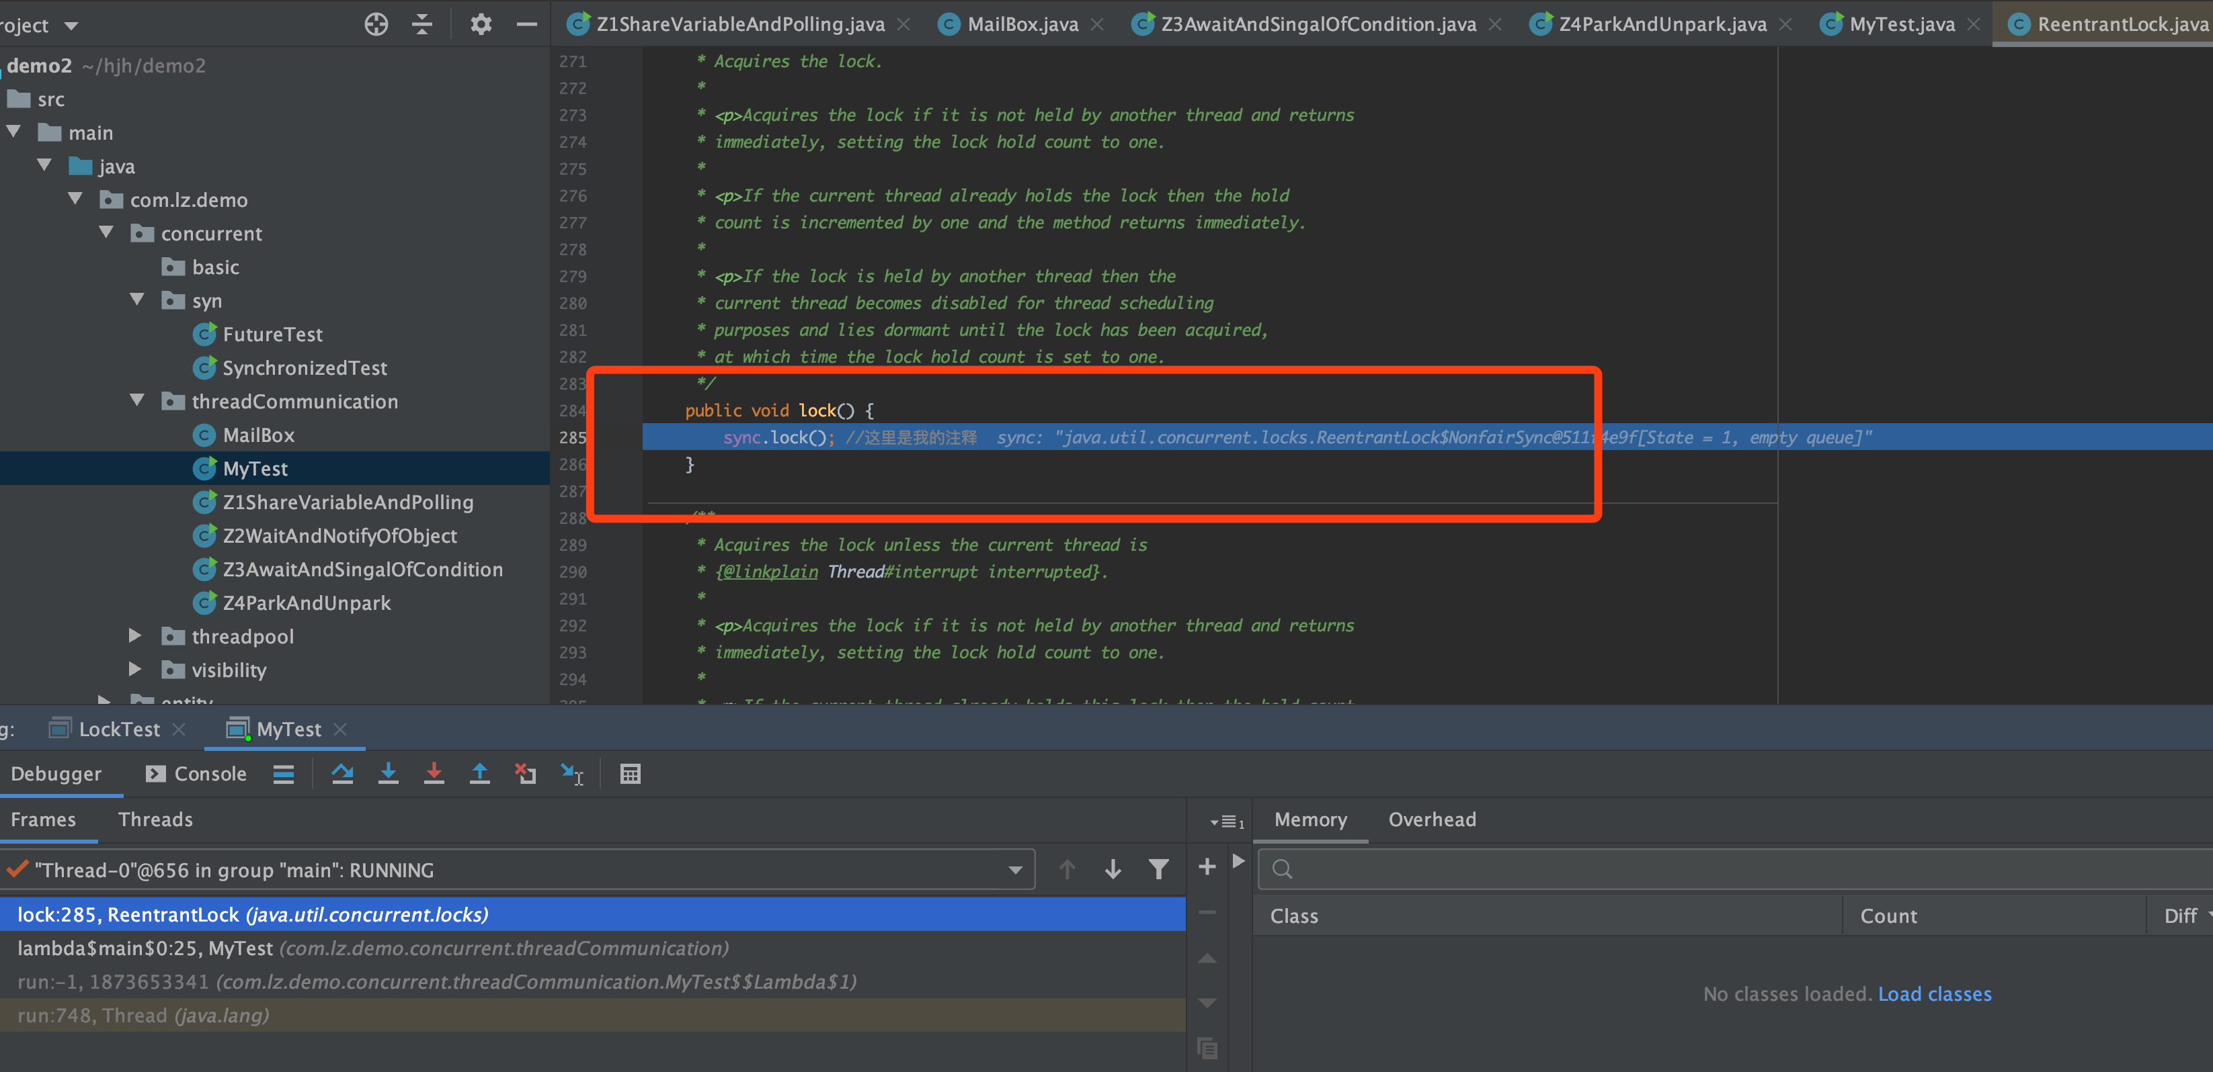
Task: Expand the threadpool folder
Action: point(135,636)
